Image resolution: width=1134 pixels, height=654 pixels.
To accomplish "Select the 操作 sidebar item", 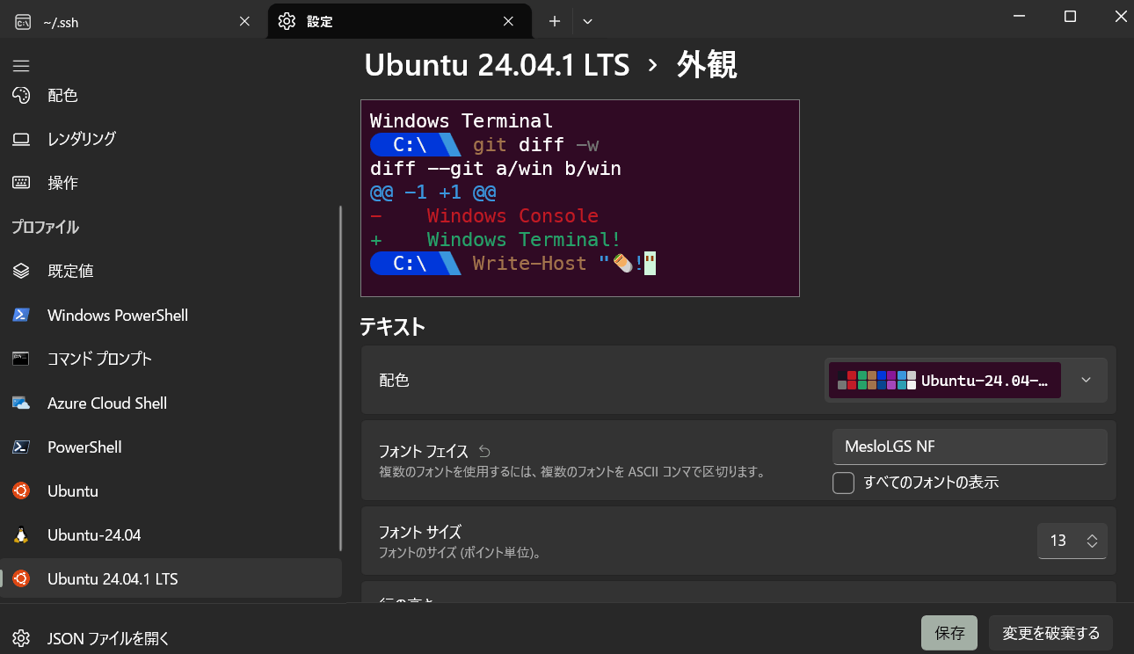I will pyautogui.click(x=171, y=183).
